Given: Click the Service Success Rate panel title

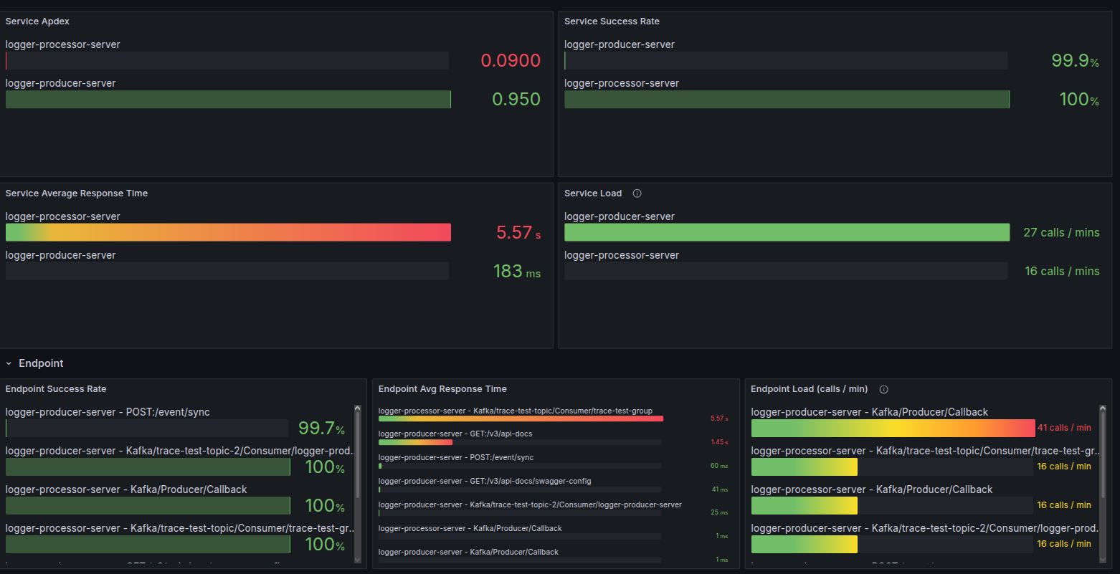Looking at the screenshot, I should (612, 21).
